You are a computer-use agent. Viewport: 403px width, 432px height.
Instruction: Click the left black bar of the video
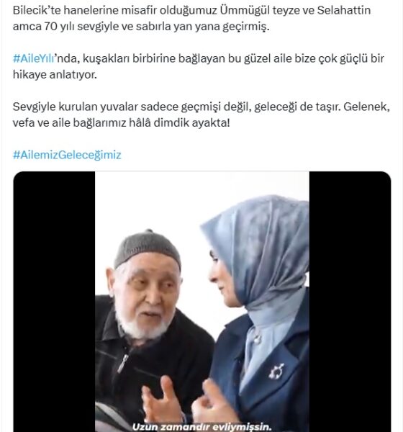coord(54,302)
